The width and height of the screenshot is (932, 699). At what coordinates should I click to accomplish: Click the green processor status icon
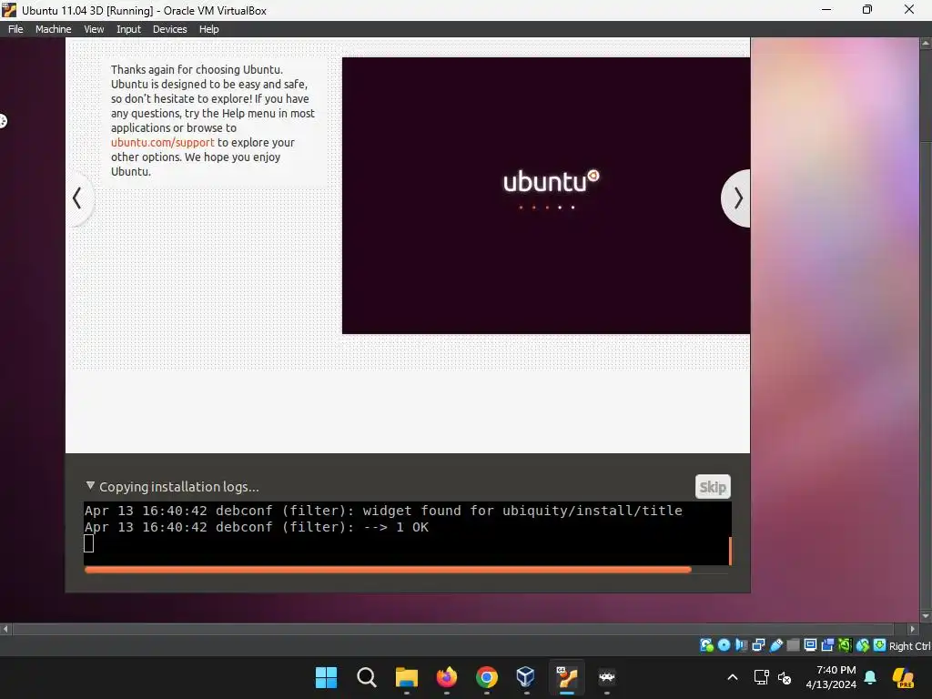pyautogui.click(x=845, y=645)
